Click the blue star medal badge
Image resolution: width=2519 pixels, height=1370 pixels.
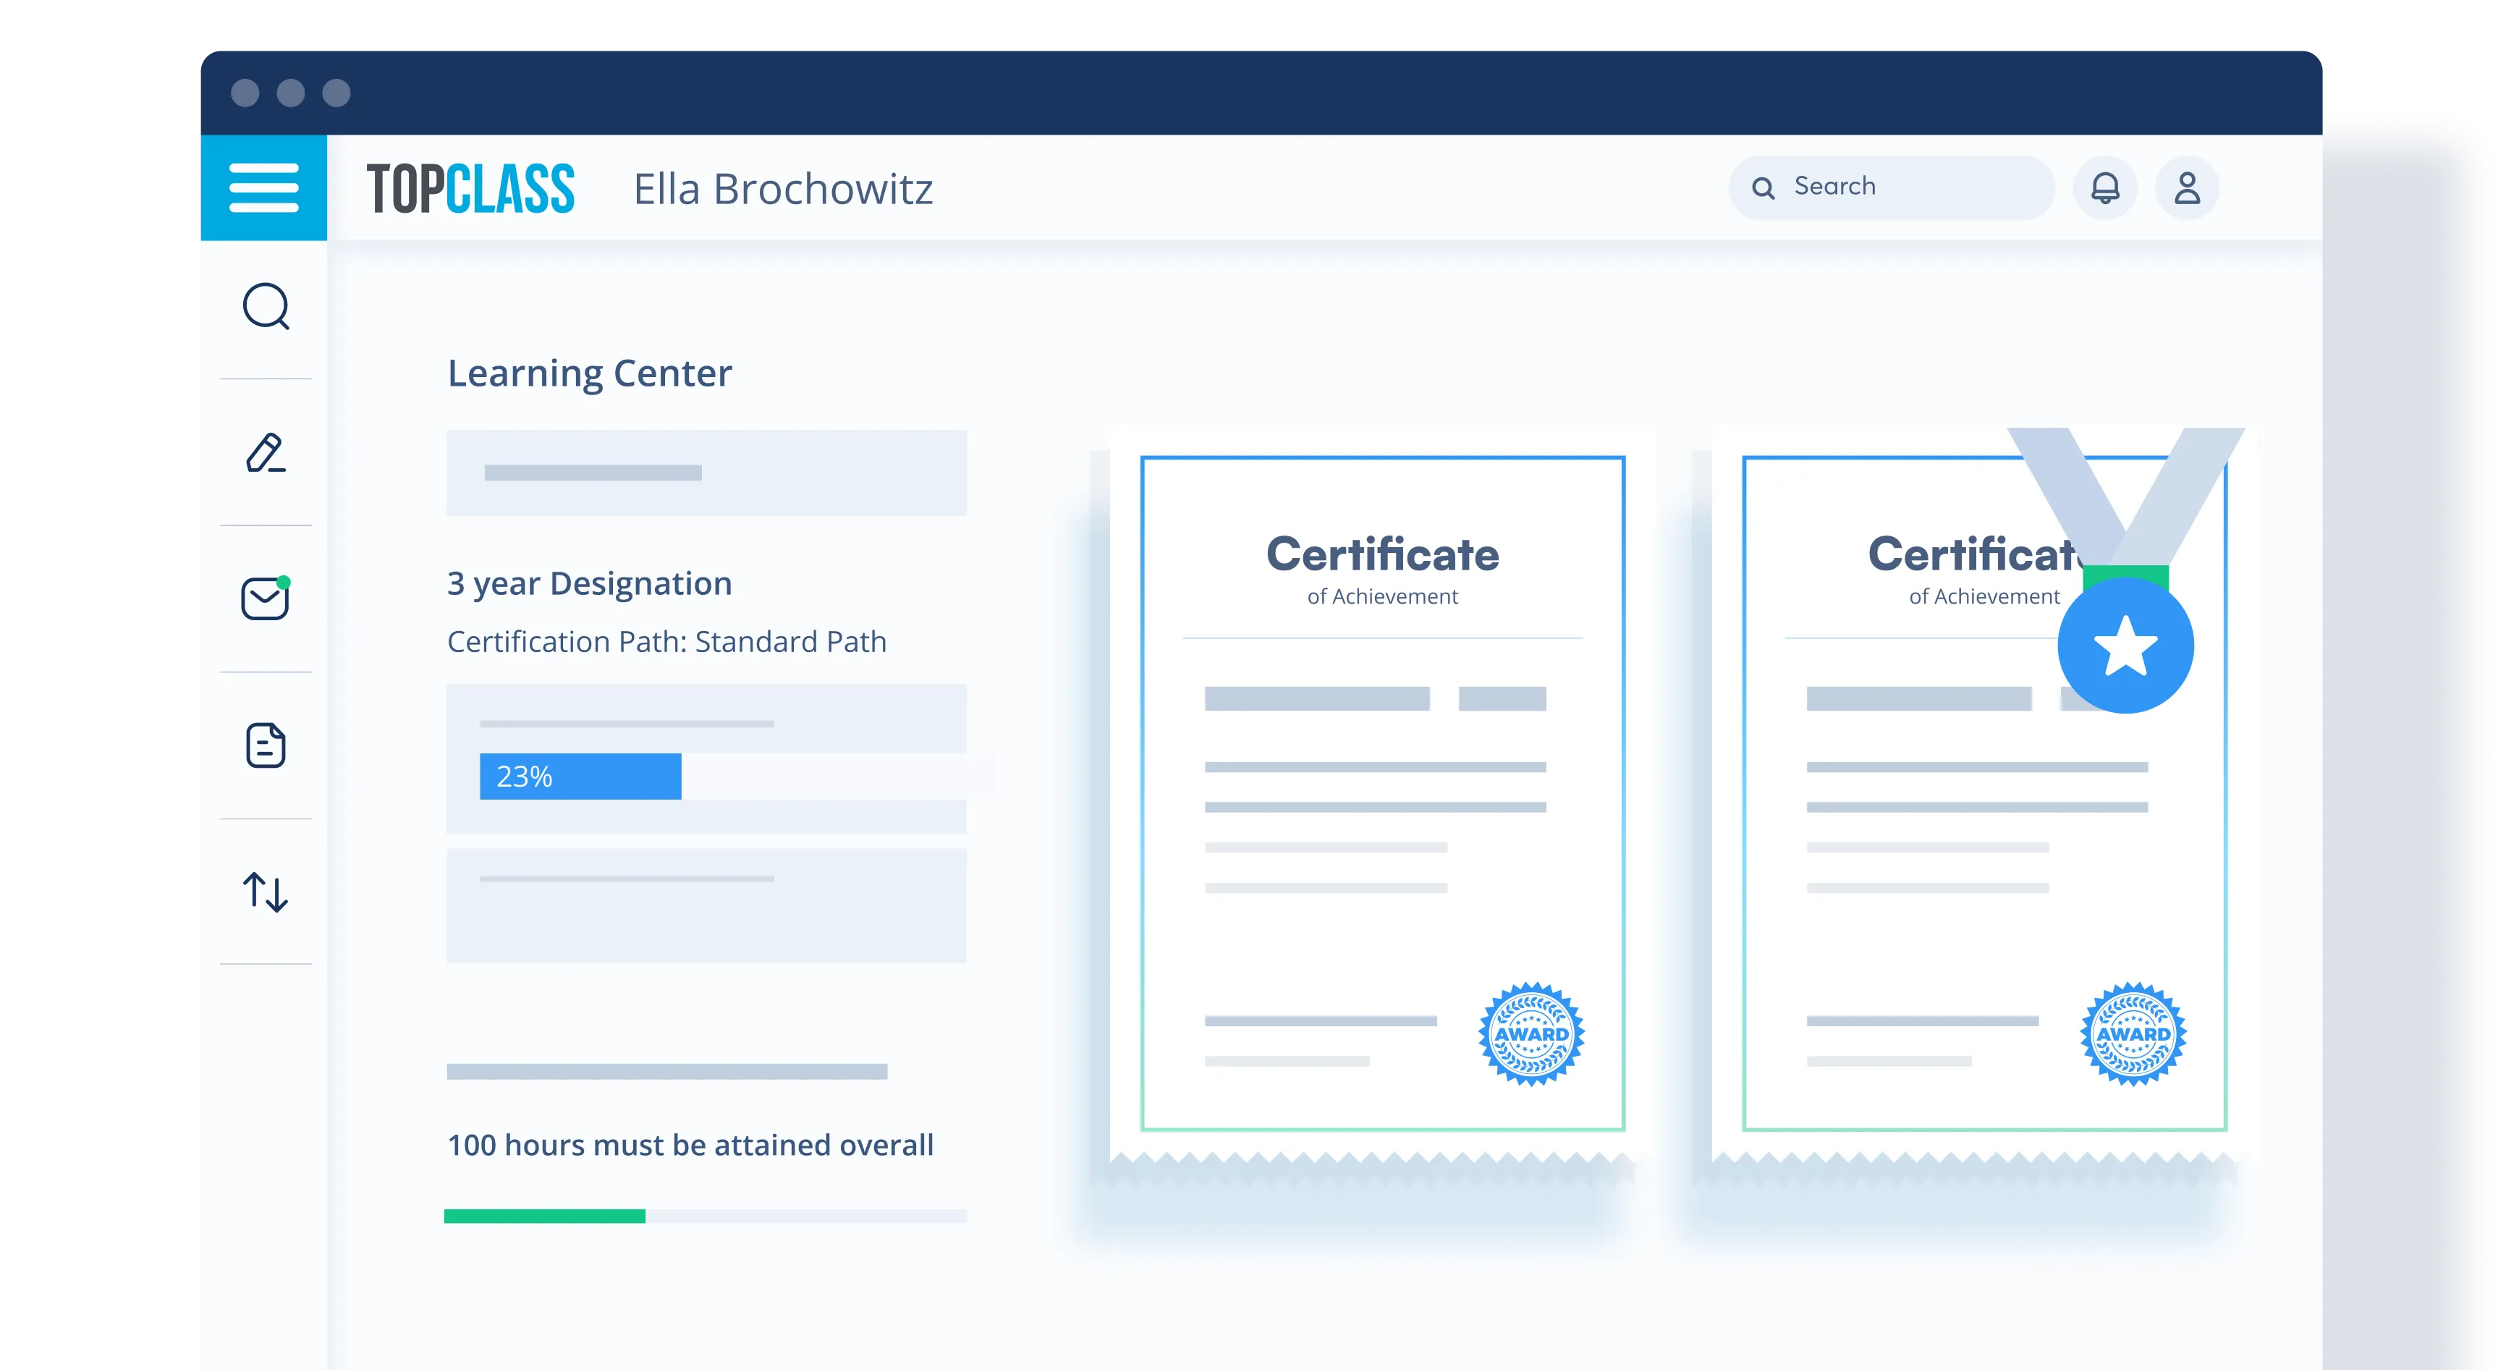pyautogui.click(x=2125, y=646)
